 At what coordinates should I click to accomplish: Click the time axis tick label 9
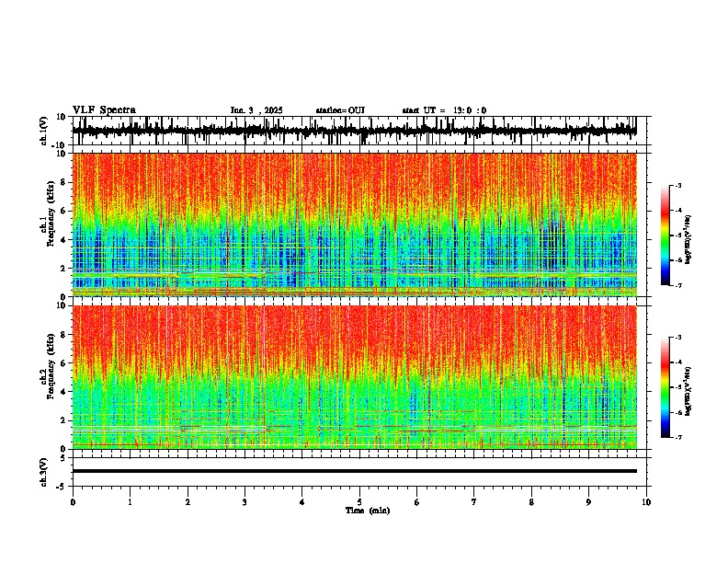(588, 502)
